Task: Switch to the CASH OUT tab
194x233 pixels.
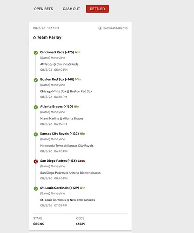Action: 71,9
